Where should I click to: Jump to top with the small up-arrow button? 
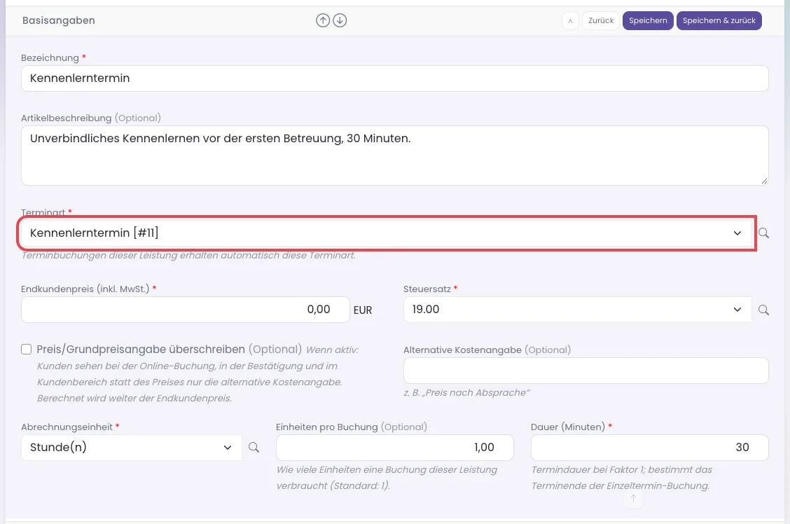[633, 498]
